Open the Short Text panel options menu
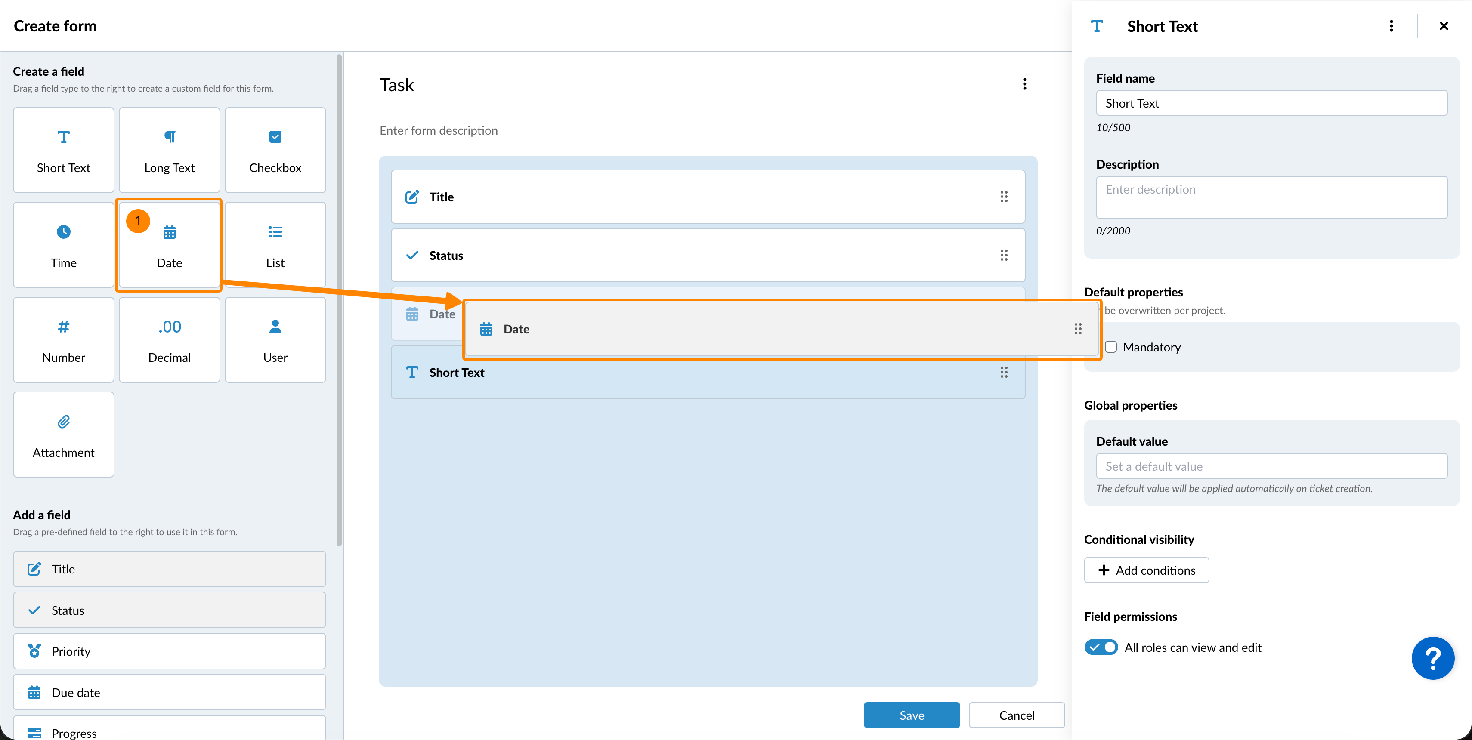The height and width of the screenshot is (740, 1472). click(x=1391, y=26)
